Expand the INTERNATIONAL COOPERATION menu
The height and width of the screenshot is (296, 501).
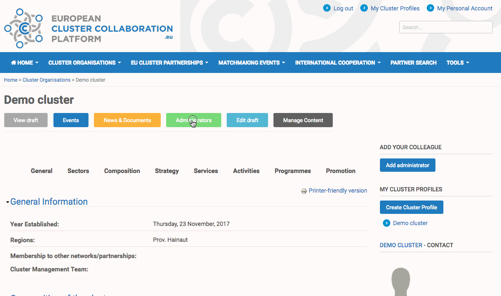[338, 63]
